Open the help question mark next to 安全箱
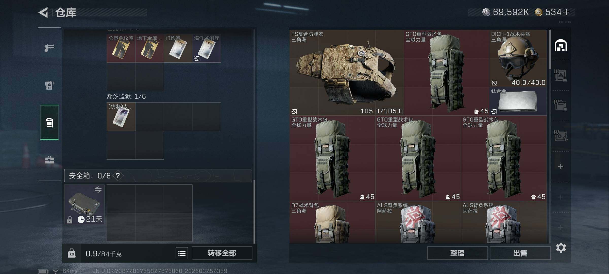Screen dimensions: 609x274 coord(118,176)
